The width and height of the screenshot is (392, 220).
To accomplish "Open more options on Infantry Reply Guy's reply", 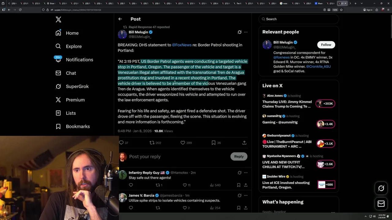I will coord(246,173).
